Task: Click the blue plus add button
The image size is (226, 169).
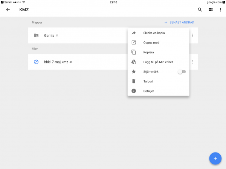Action: [215, 158]
